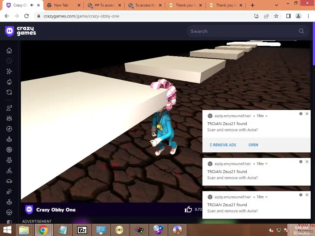Click the Search input field
Viewport: 315px width, 236px height.
[x=248, y=31]
